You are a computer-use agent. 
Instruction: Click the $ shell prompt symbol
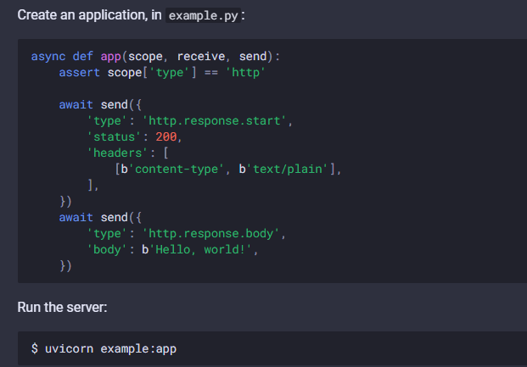coord(35,348)
